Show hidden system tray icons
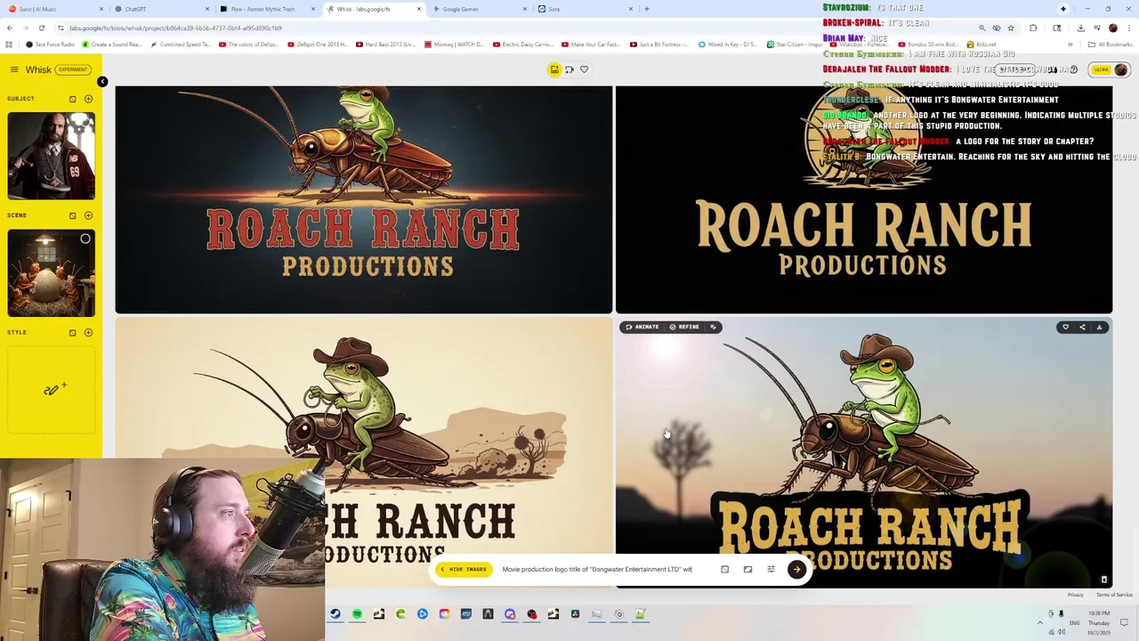The width and height of the screenshot is (1139, 641). [1039, 622]
